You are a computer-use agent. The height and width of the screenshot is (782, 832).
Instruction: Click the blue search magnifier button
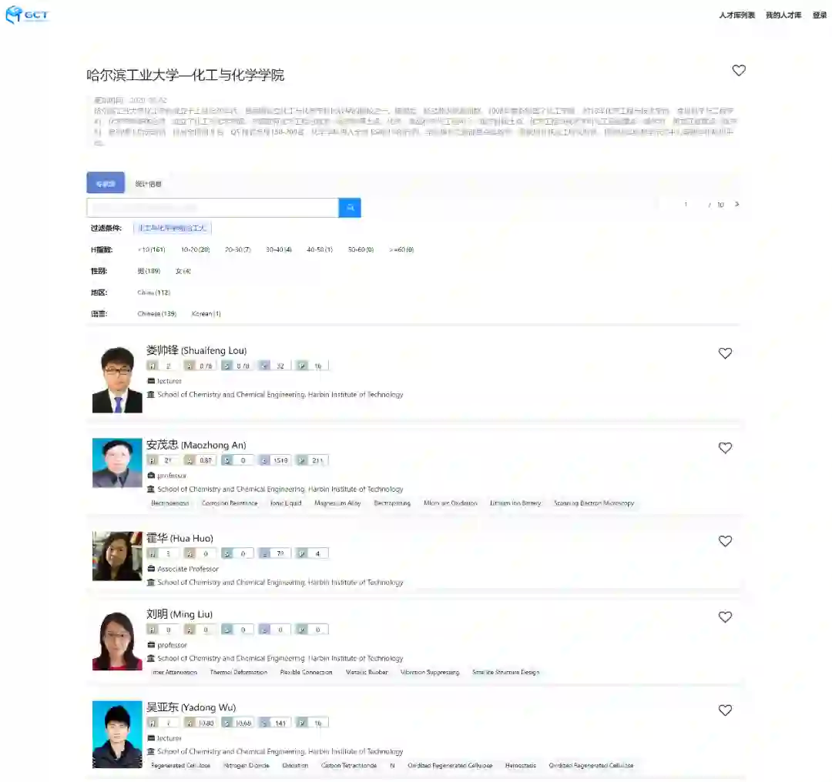click(350, 207)
